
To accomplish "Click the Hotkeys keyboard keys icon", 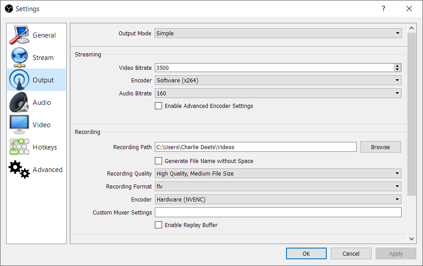I will (x=19, y=147).
